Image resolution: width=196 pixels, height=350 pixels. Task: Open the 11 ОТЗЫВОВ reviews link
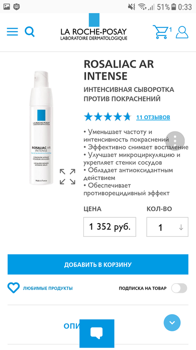[x=153, y=117]
